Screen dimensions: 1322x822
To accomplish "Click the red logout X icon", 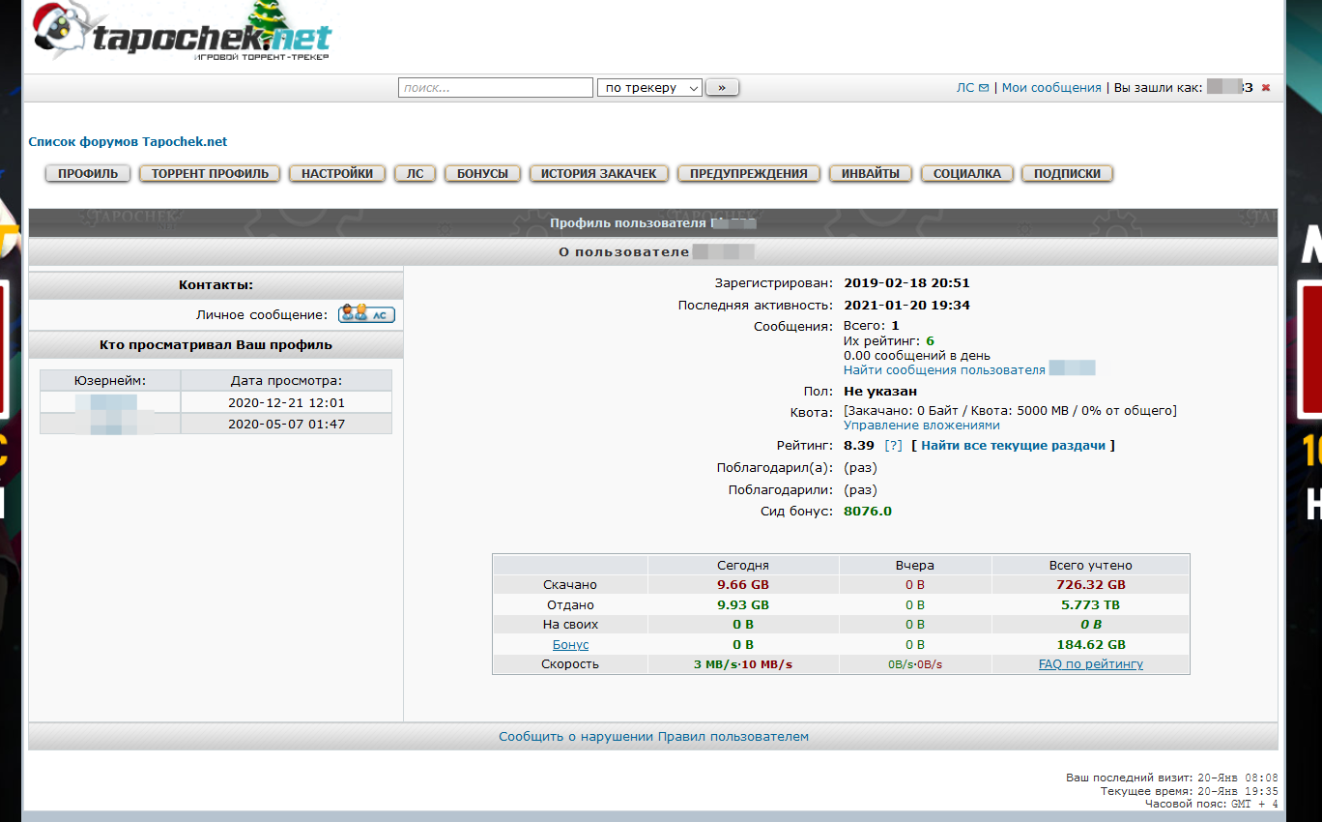I will tap(1266, 88).
